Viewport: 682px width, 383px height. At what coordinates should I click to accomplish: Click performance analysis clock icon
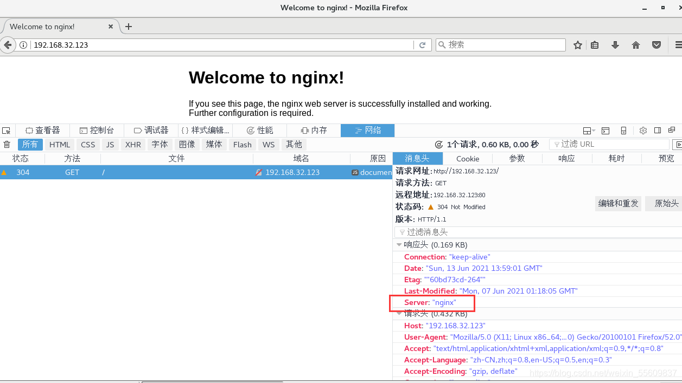click(439, 145)
